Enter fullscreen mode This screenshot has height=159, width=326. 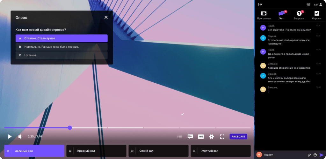tap(222, 136)
